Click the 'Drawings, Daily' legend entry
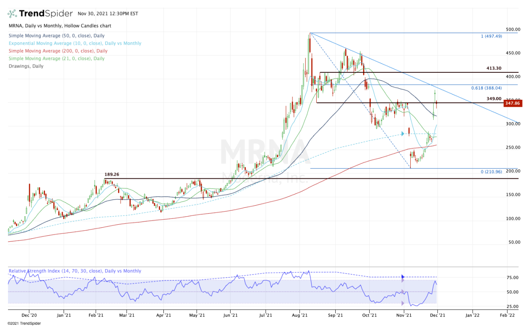The image size is (530, 327). (x=26, y=66)
